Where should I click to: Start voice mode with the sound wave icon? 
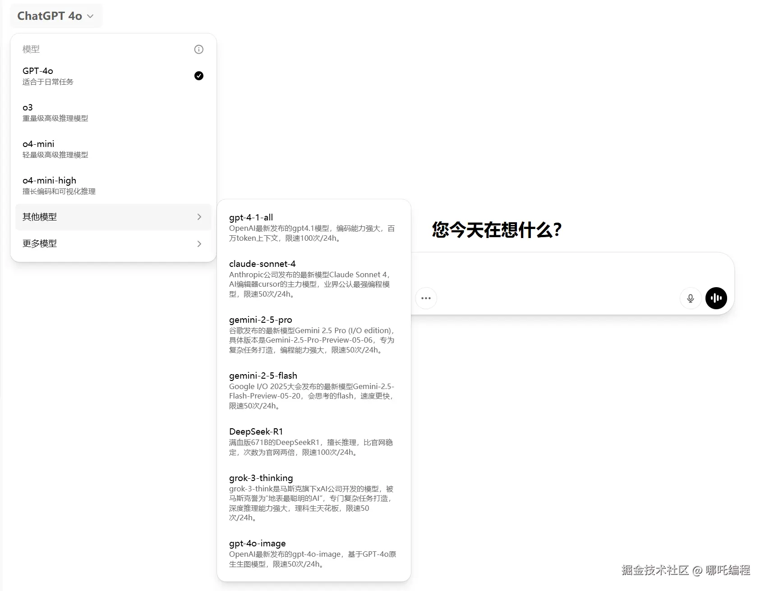pyautogui.click(x=716, y=298)
